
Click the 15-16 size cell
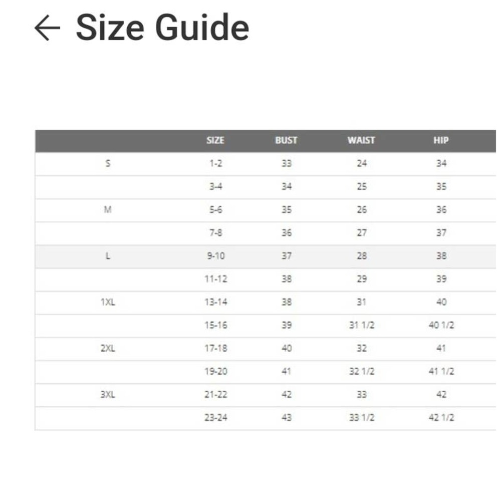(215, 325)
